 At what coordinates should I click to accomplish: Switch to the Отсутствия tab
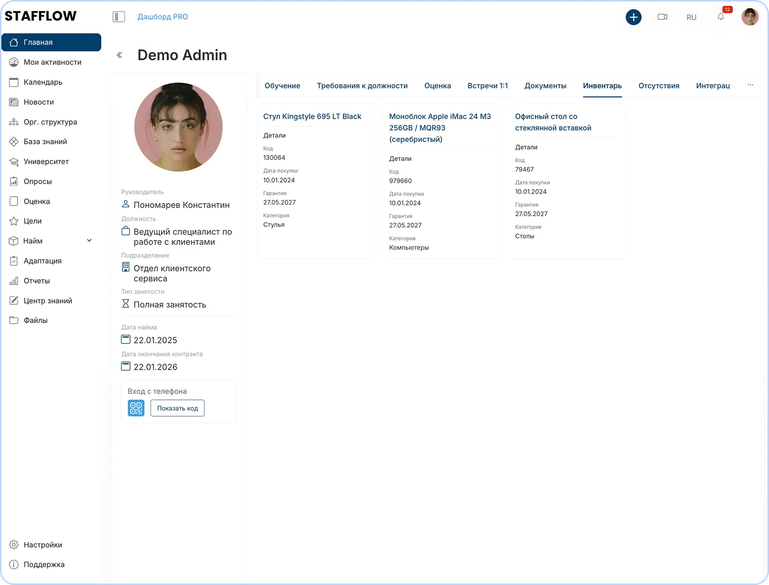(658, 86)
